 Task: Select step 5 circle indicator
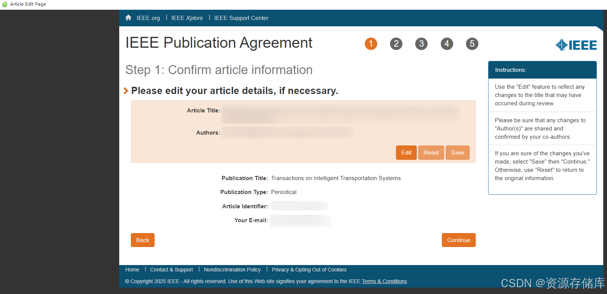point(472,44)
